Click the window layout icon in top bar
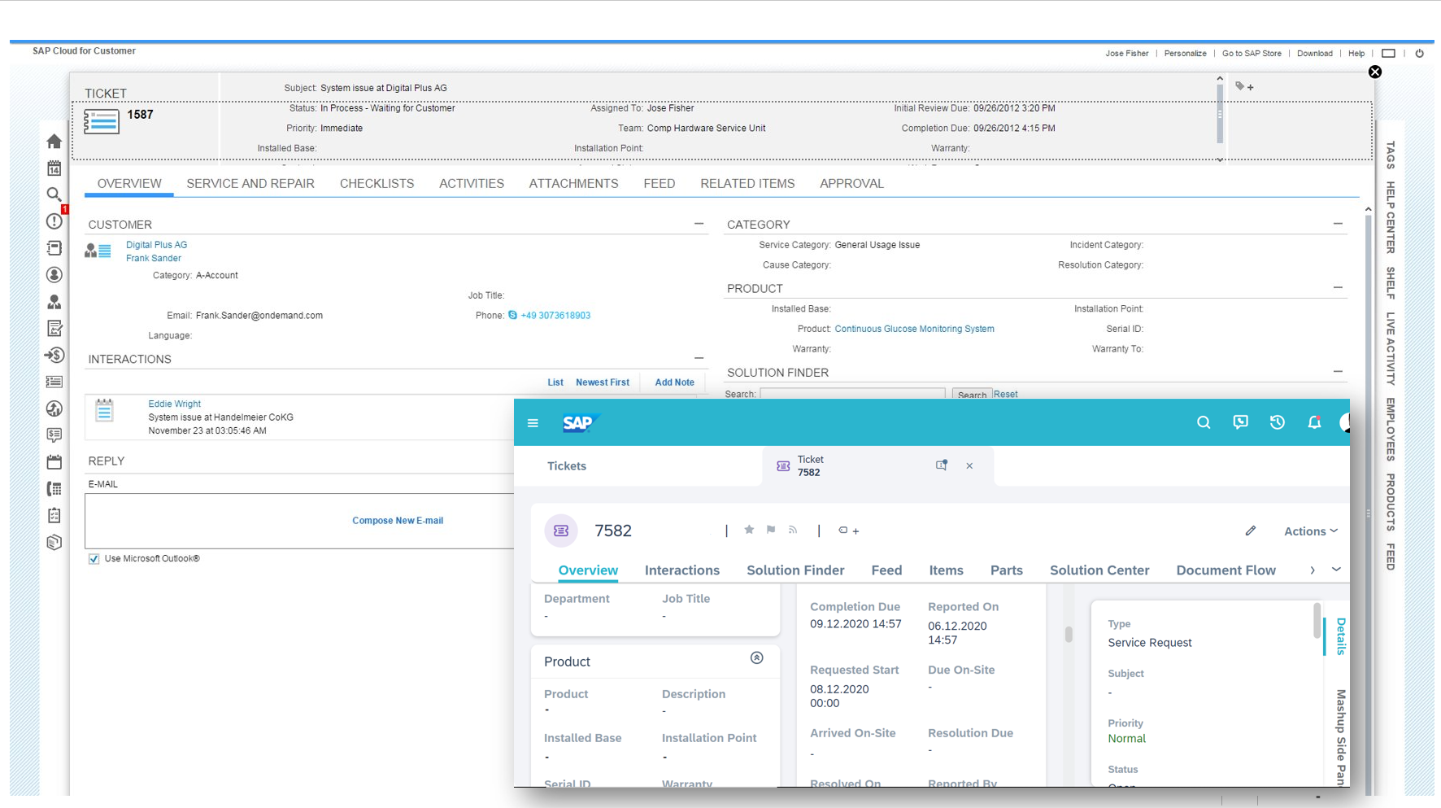The height and width of the screenshot is (808, 1441). point(1389,54)
